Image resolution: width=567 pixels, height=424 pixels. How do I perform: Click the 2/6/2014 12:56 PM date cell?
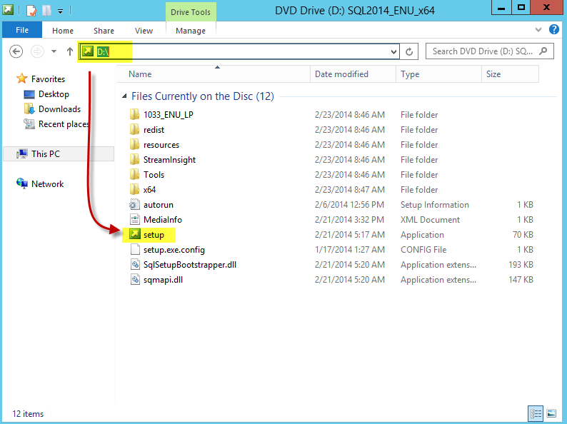[x=349, y=205]
